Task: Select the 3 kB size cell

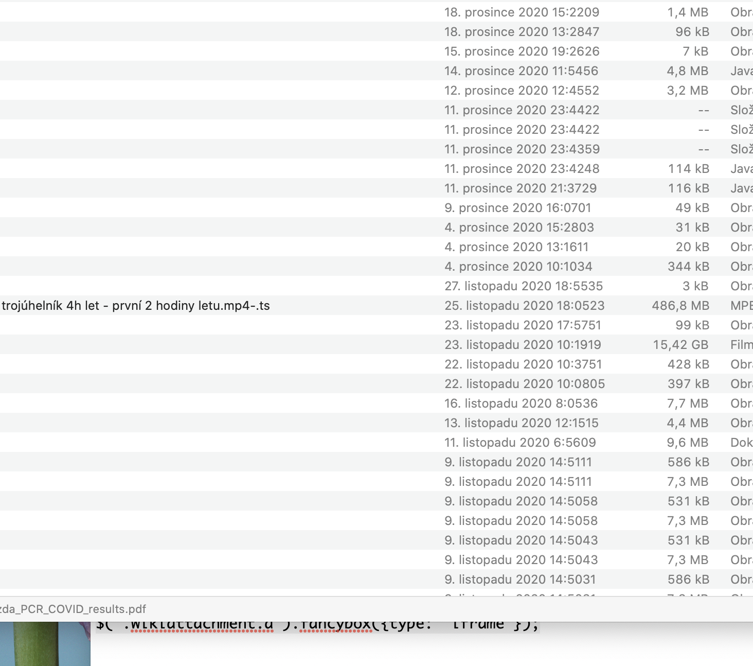Action: tap(695, 286)
